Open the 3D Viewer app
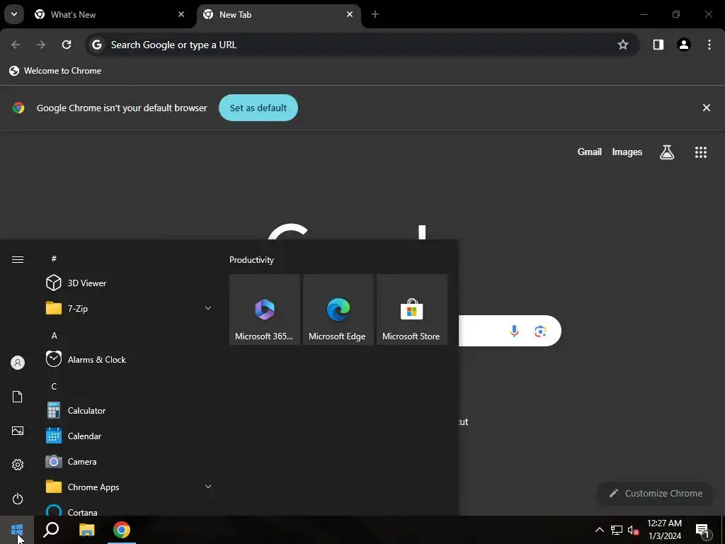This screenshot has height=544, width=725. coord(128,283)
